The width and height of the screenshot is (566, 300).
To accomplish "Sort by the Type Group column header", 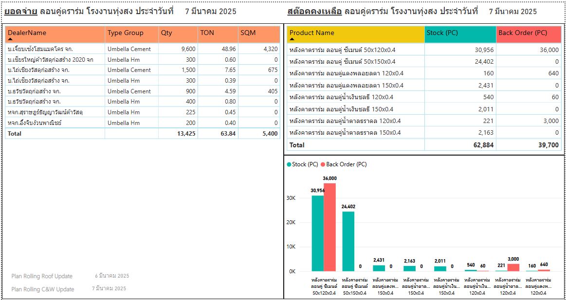I will 126,33.
